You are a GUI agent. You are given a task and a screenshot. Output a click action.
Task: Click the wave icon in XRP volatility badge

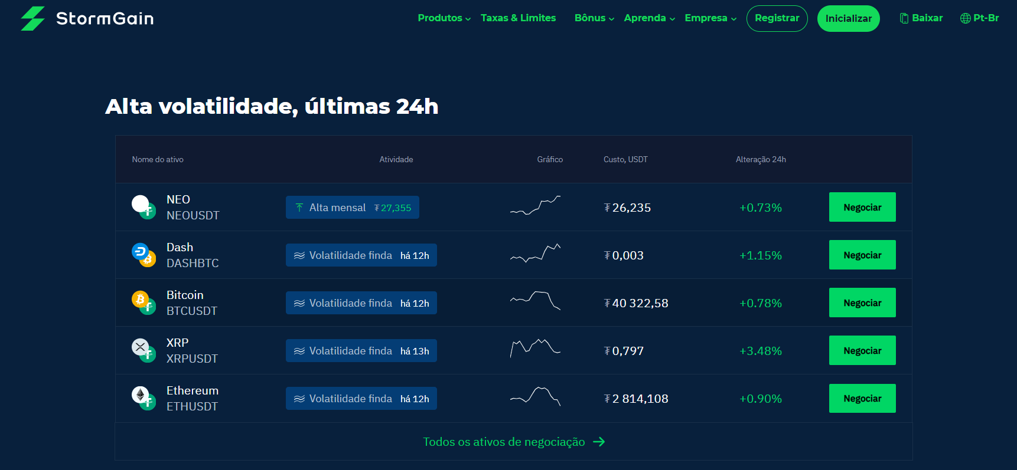click(x=299, y=351)
